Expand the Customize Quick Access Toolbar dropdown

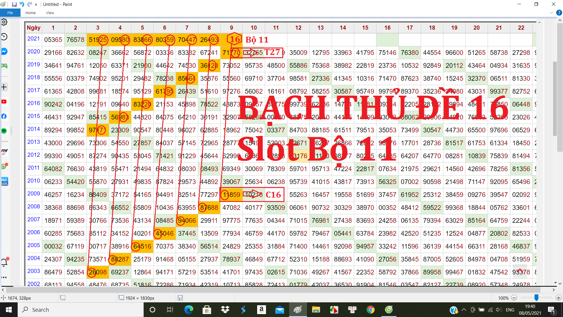pos(36,5)
